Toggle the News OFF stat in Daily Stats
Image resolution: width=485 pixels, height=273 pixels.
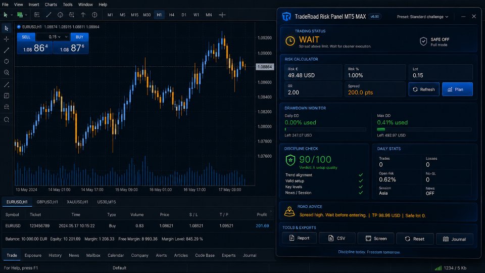tap(430, 191)
